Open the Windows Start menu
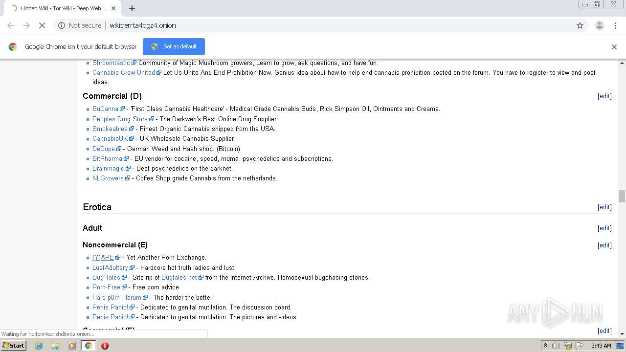The width and height of the screenshot is (626, 352). pyautogui.click(x=13, y=346)
